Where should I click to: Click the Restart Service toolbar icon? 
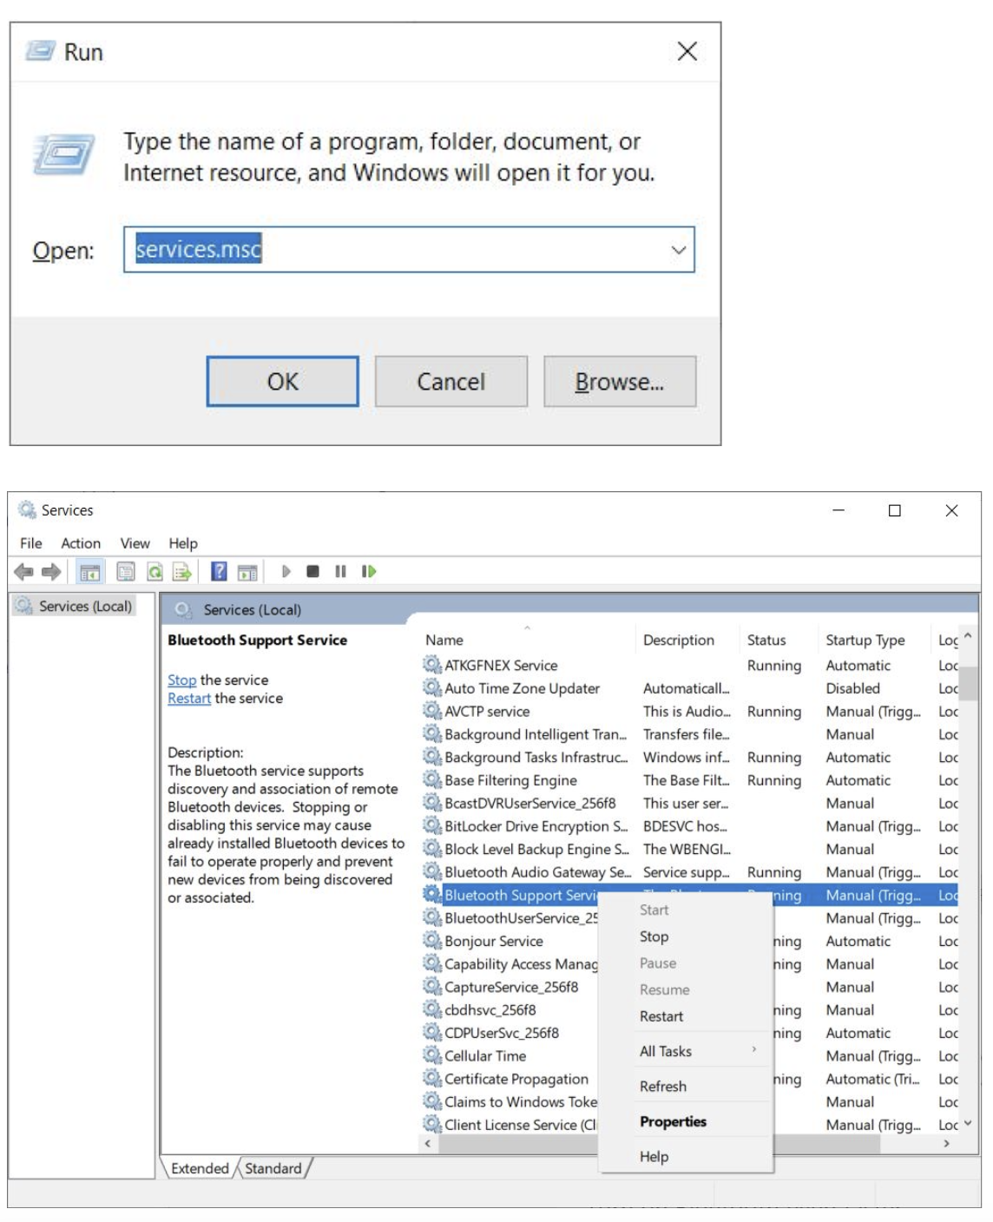[x=369, y=571]
